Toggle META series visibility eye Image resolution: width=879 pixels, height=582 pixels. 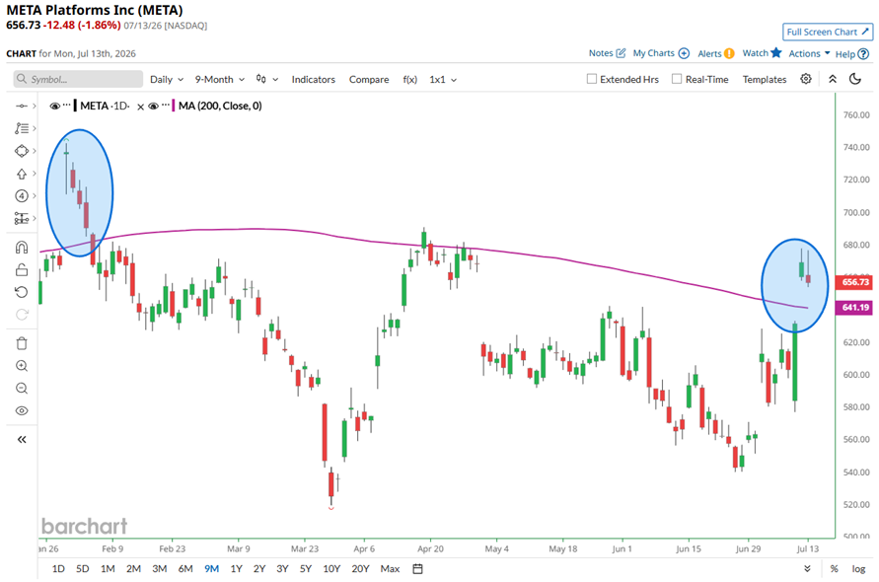tap(54, 106)
